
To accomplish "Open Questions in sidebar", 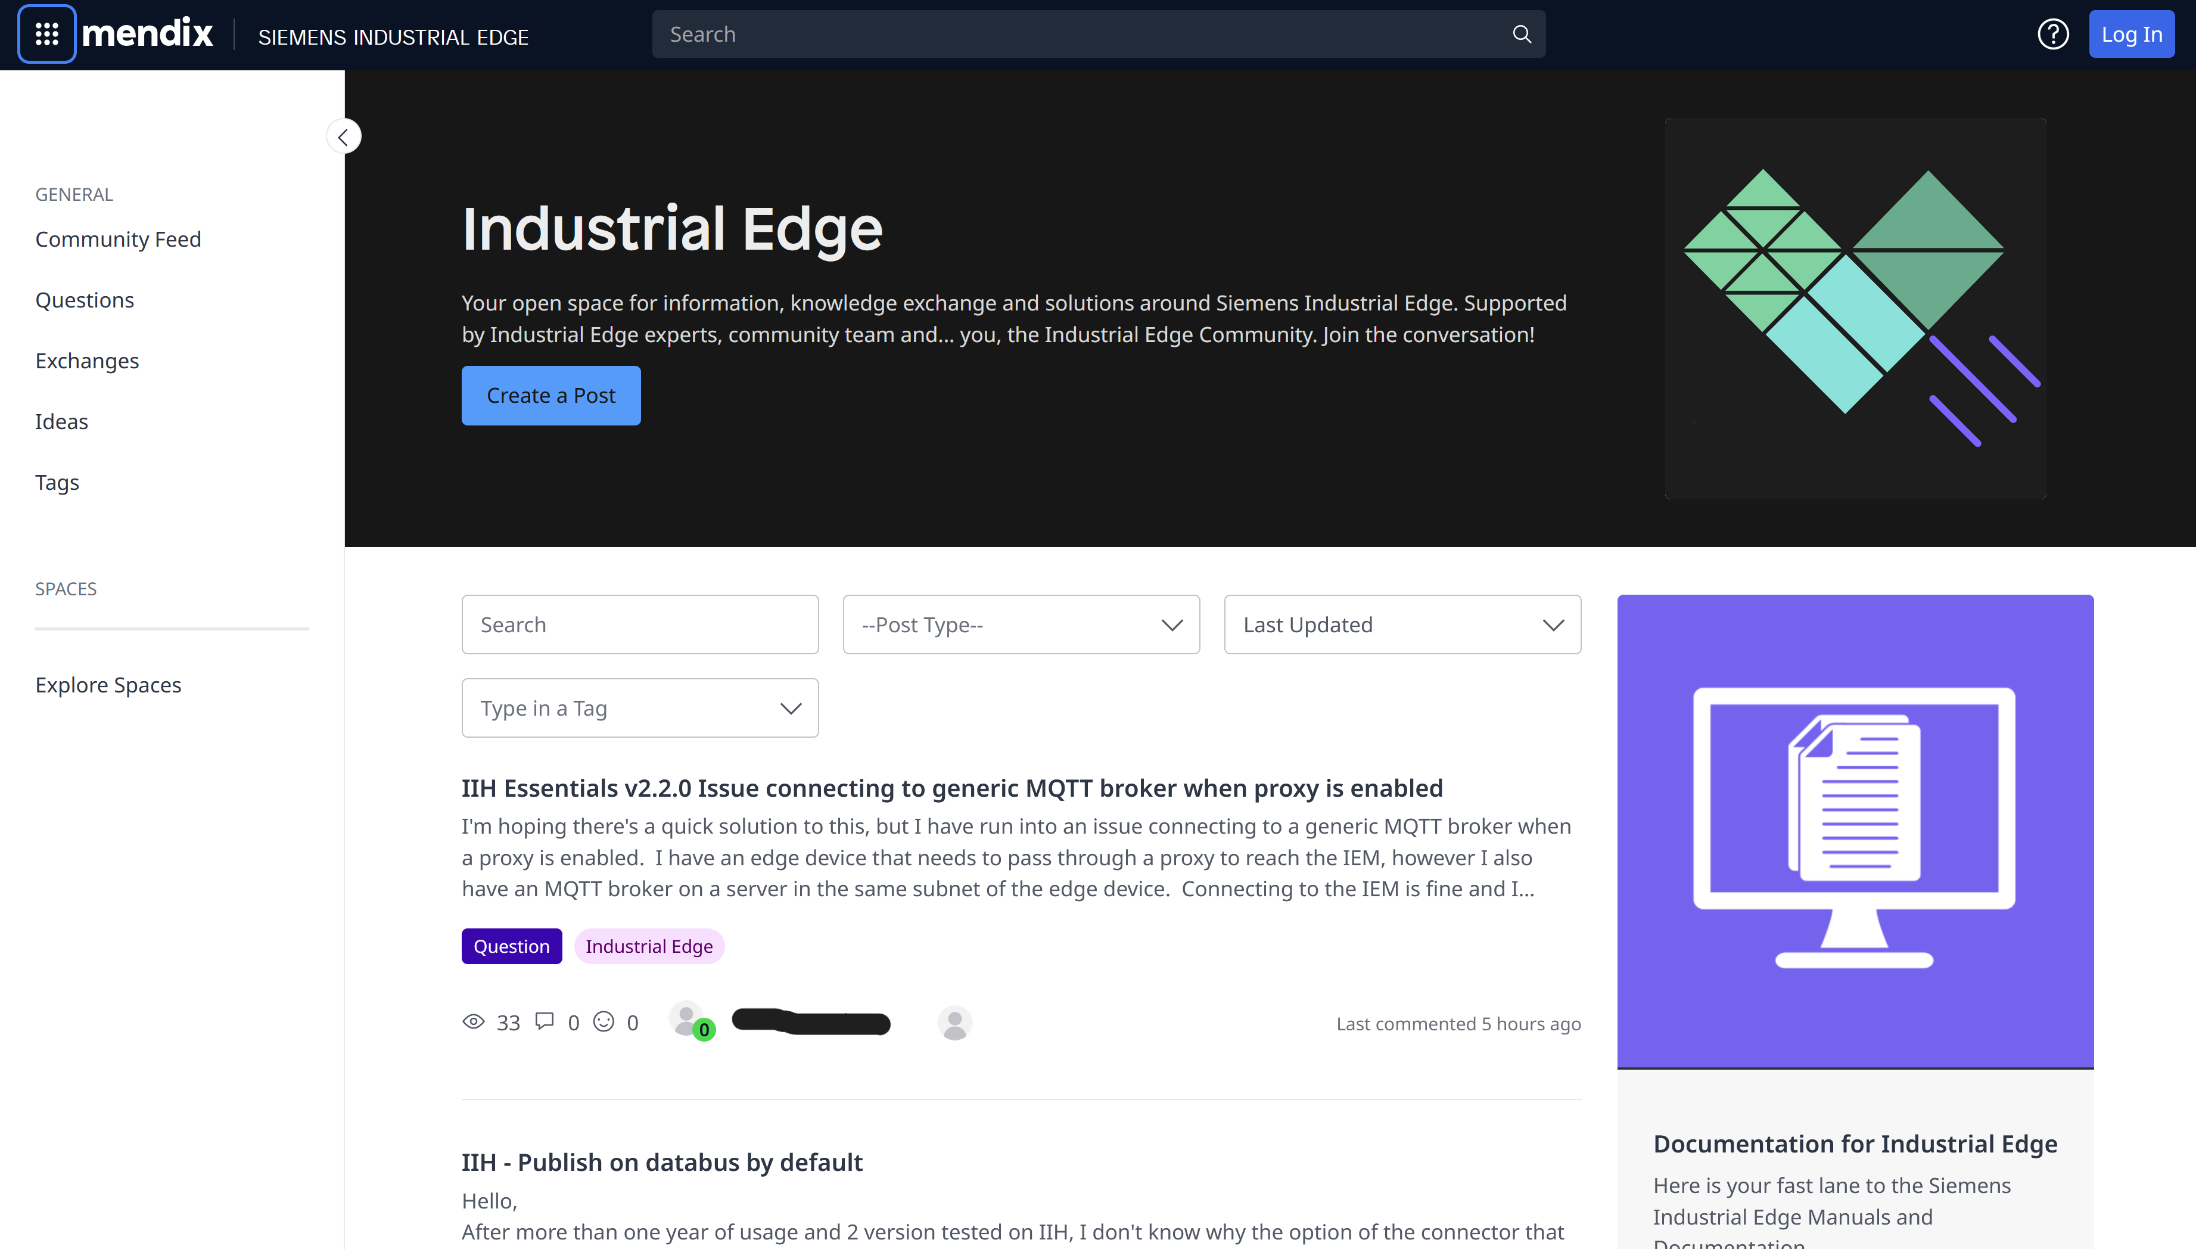I will pos(85,299).
